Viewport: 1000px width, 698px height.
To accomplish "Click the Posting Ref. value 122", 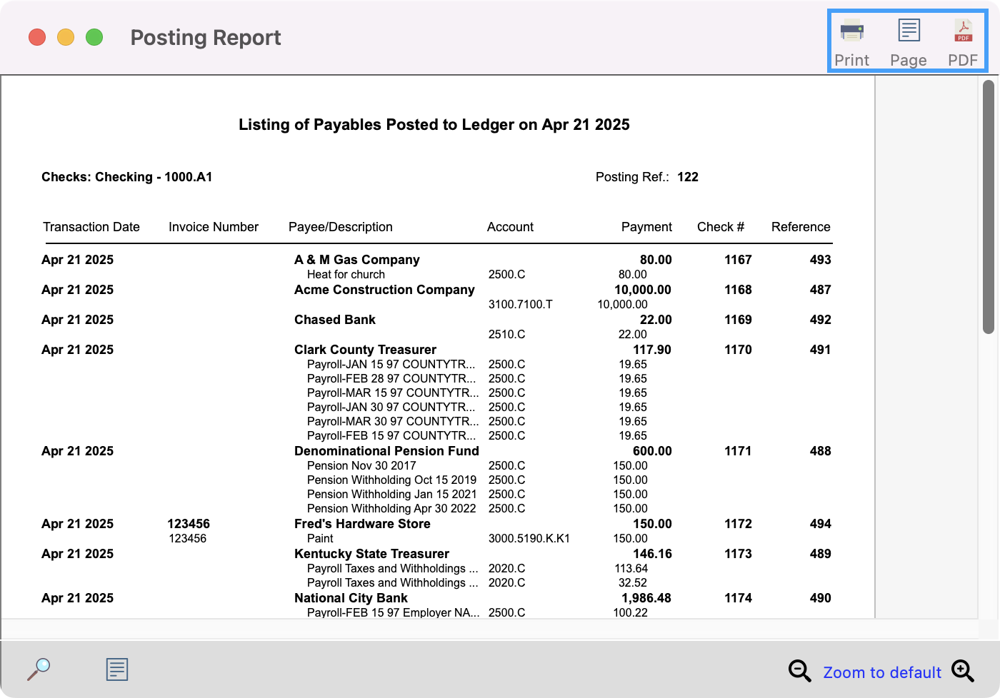I will (688, 177).
